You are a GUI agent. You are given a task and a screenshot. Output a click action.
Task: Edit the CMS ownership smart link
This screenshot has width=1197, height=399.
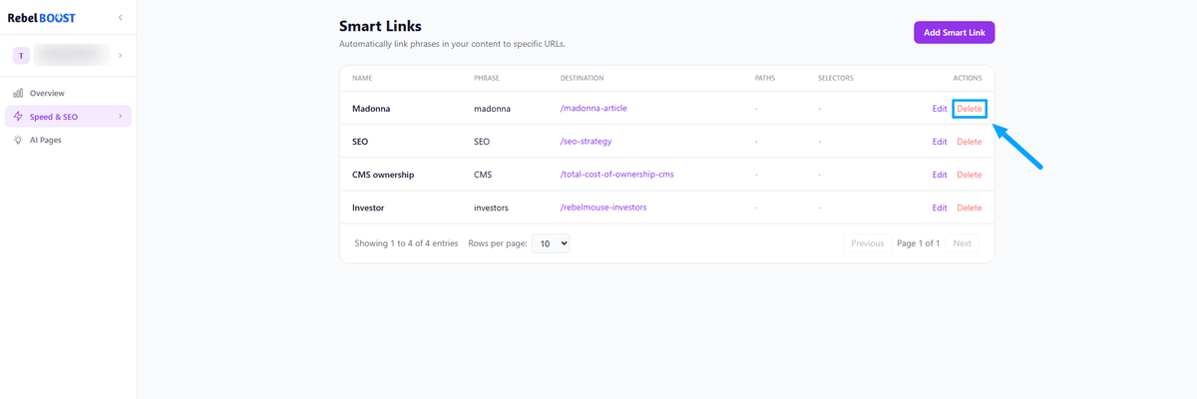pos(939,175)
